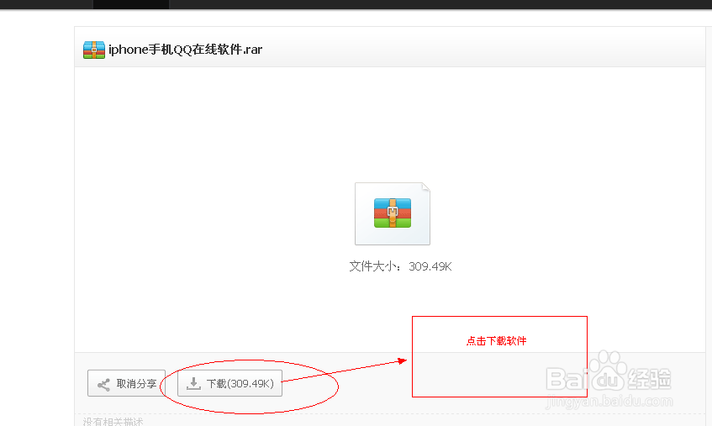This screenshot has width=712, height=426.
Task: Click the 没有相关描述 description text
Action: pyautogui.click(x=113, y=422)
